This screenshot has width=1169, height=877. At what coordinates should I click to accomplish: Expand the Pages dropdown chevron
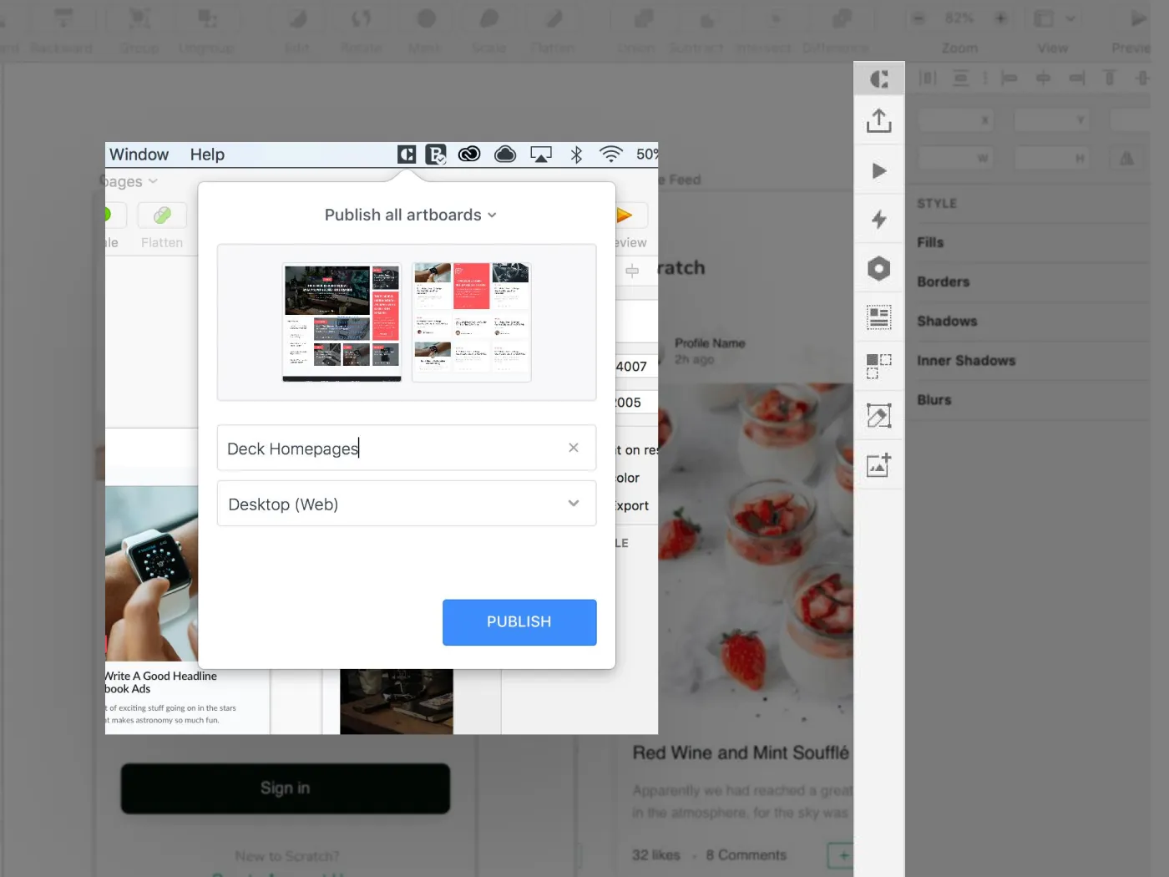153,181
